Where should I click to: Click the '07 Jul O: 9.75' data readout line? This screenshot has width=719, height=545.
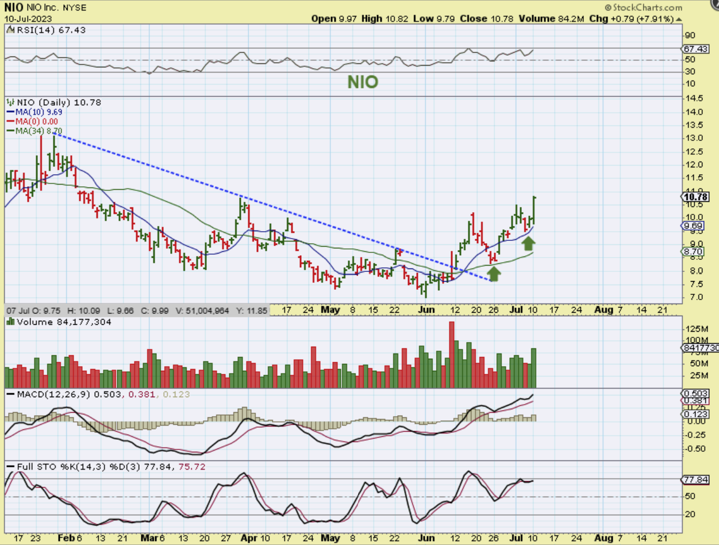coord(137,310)
